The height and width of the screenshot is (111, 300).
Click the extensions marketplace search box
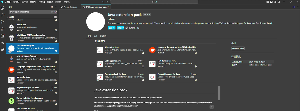click(x=30, y=12)
